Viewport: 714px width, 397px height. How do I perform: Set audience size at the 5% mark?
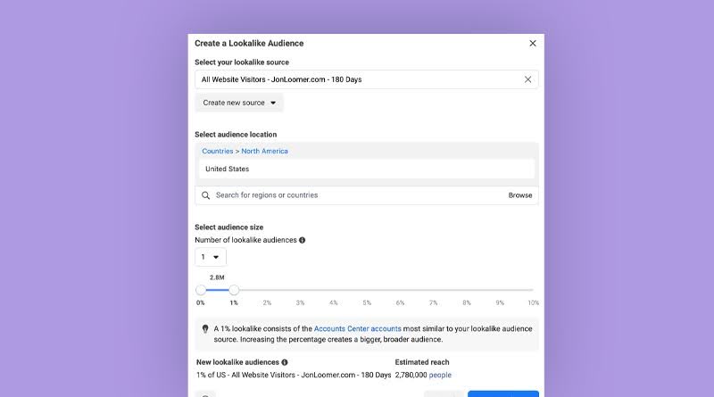click(x=367, y=290)
